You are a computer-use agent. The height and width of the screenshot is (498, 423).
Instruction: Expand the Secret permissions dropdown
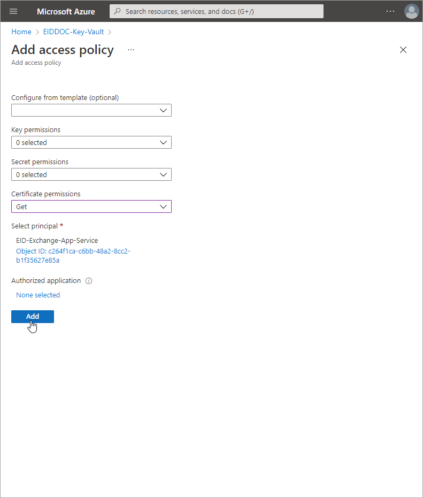click(91, 174)
